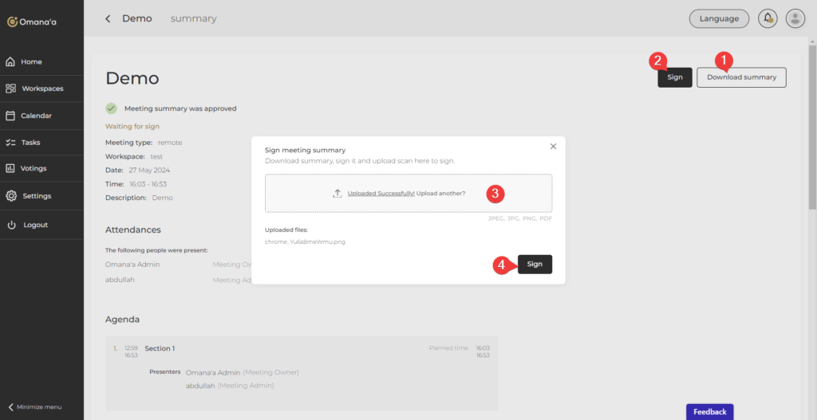
Task: Click the Uploaded Successfully link
Action: [x=381, y=194]
